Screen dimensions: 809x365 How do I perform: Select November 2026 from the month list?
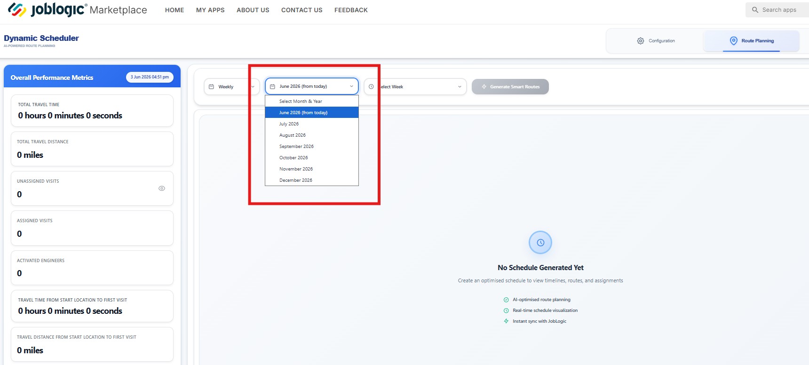tap(312, 169)
